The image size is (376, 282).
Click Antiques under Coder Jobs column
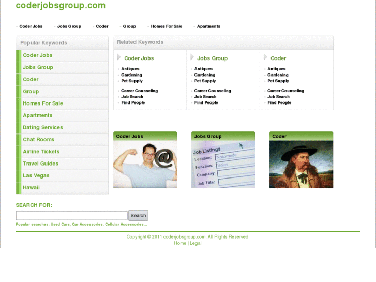tap(130, 69)
